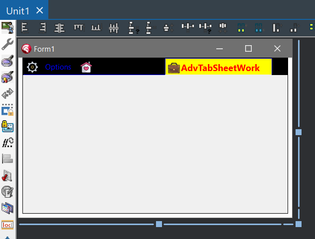Switch to the Unit1 editor tab
Image resolution: width=315 pixels, height=239 pixels.
point(17,10)
